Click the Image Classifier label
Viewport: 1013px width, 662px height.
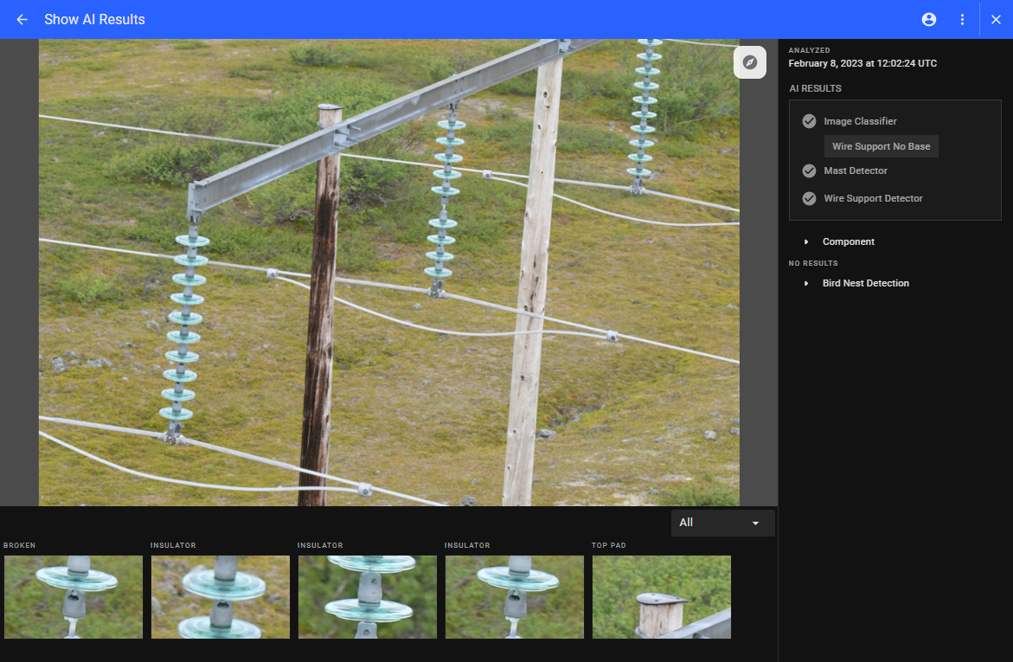(860, 121)
